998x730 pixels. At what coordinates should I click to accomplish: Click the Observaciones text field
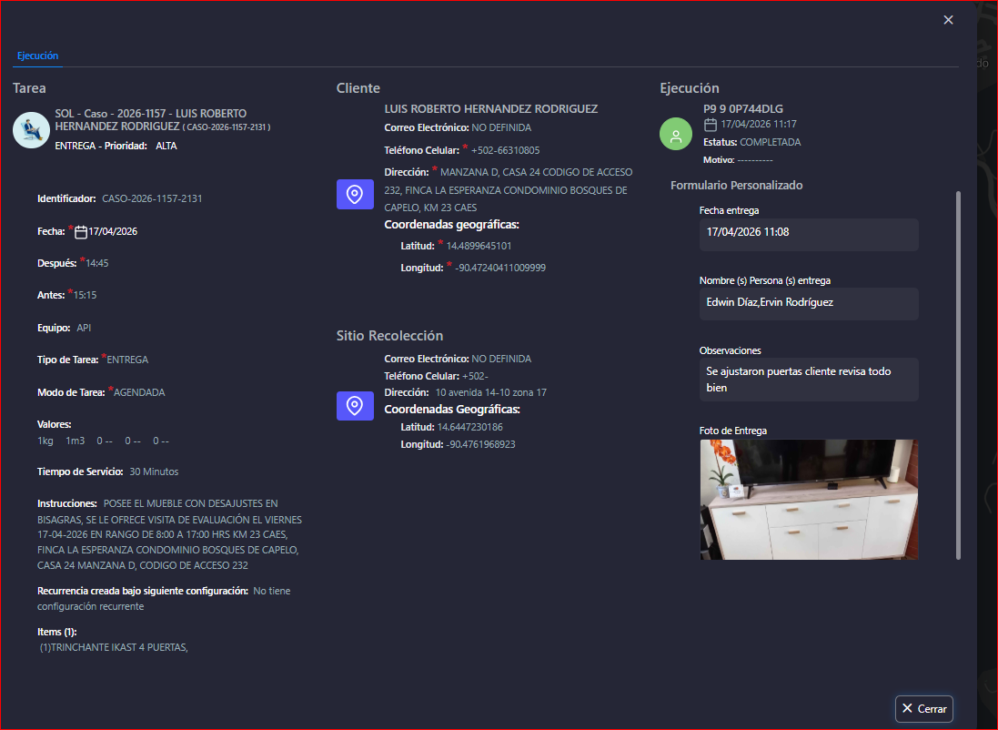coord(809,380)
